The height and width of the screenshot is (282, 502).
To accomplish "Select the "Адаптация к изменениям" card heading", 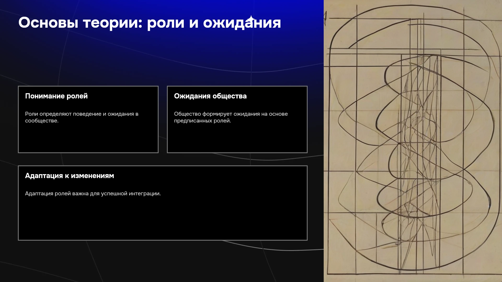I will point(70,176).
